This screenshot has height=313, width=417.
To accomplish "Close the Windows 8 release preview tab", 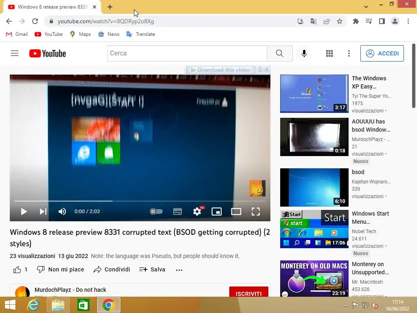I will tap(94, 7).
